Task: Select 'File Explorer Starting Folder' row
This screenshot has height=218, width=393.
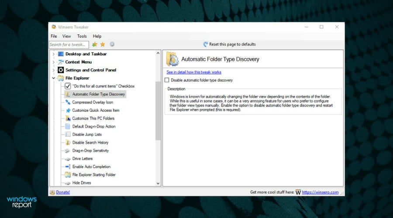Action: pos(94,175)
